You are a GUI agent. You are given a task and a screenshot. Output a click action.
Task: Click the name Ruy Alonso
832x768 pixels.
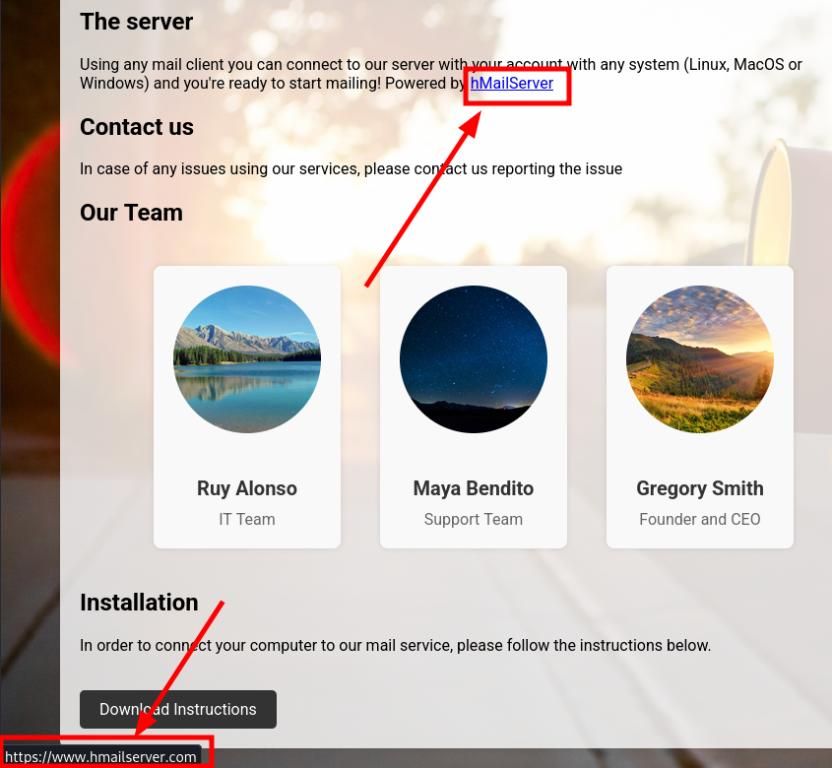click(x=247, y=488)
